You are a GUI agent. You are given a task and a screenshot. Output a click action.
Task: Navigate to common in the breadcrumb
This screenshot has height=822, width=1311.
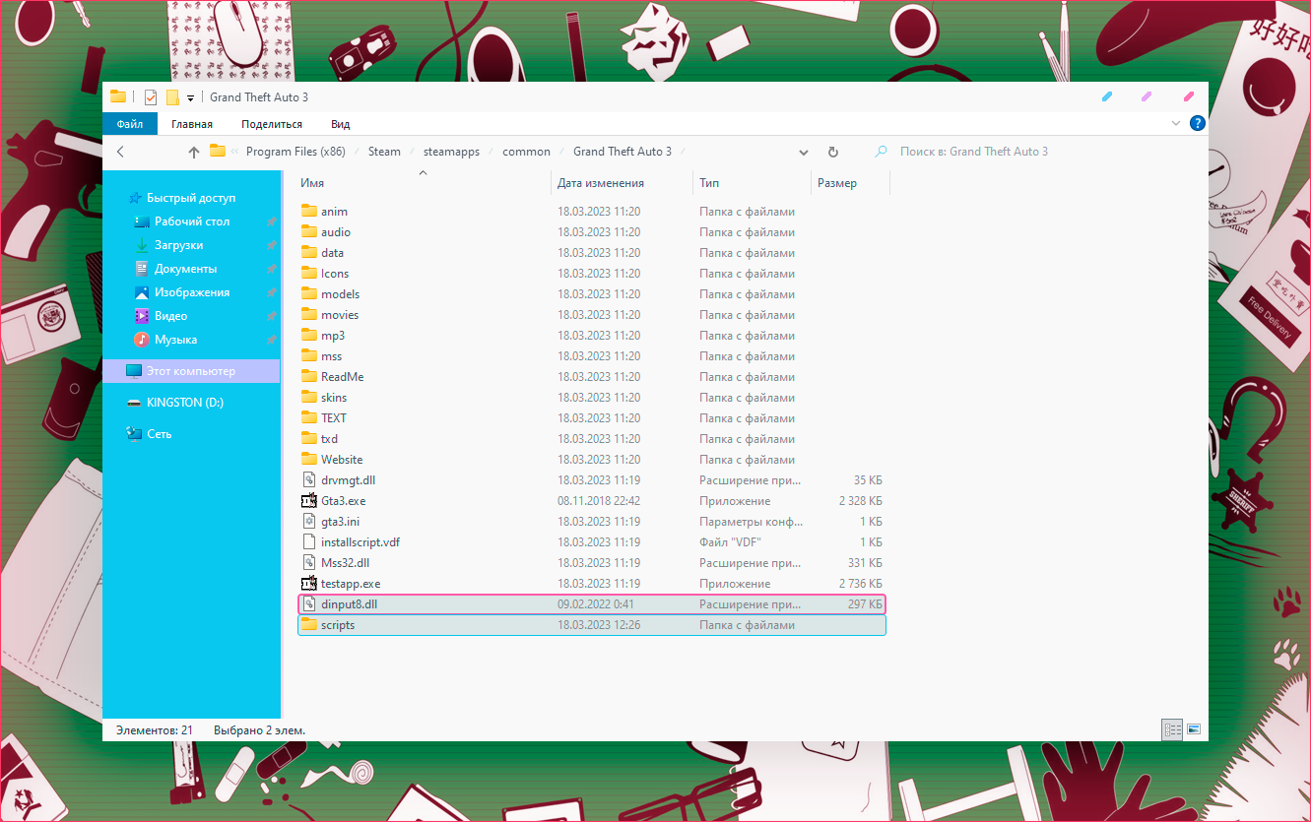click(526, 152)
